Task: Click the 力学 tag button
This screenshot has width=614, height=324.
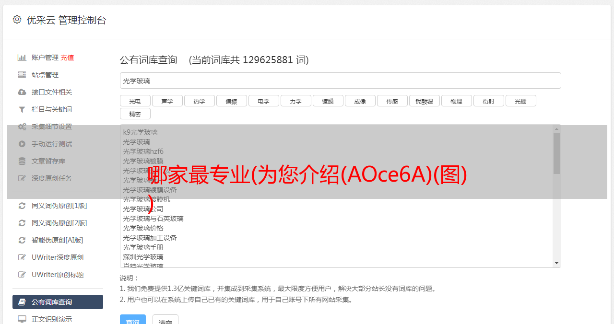Action: pyautogui.click(x=295, y=101)
